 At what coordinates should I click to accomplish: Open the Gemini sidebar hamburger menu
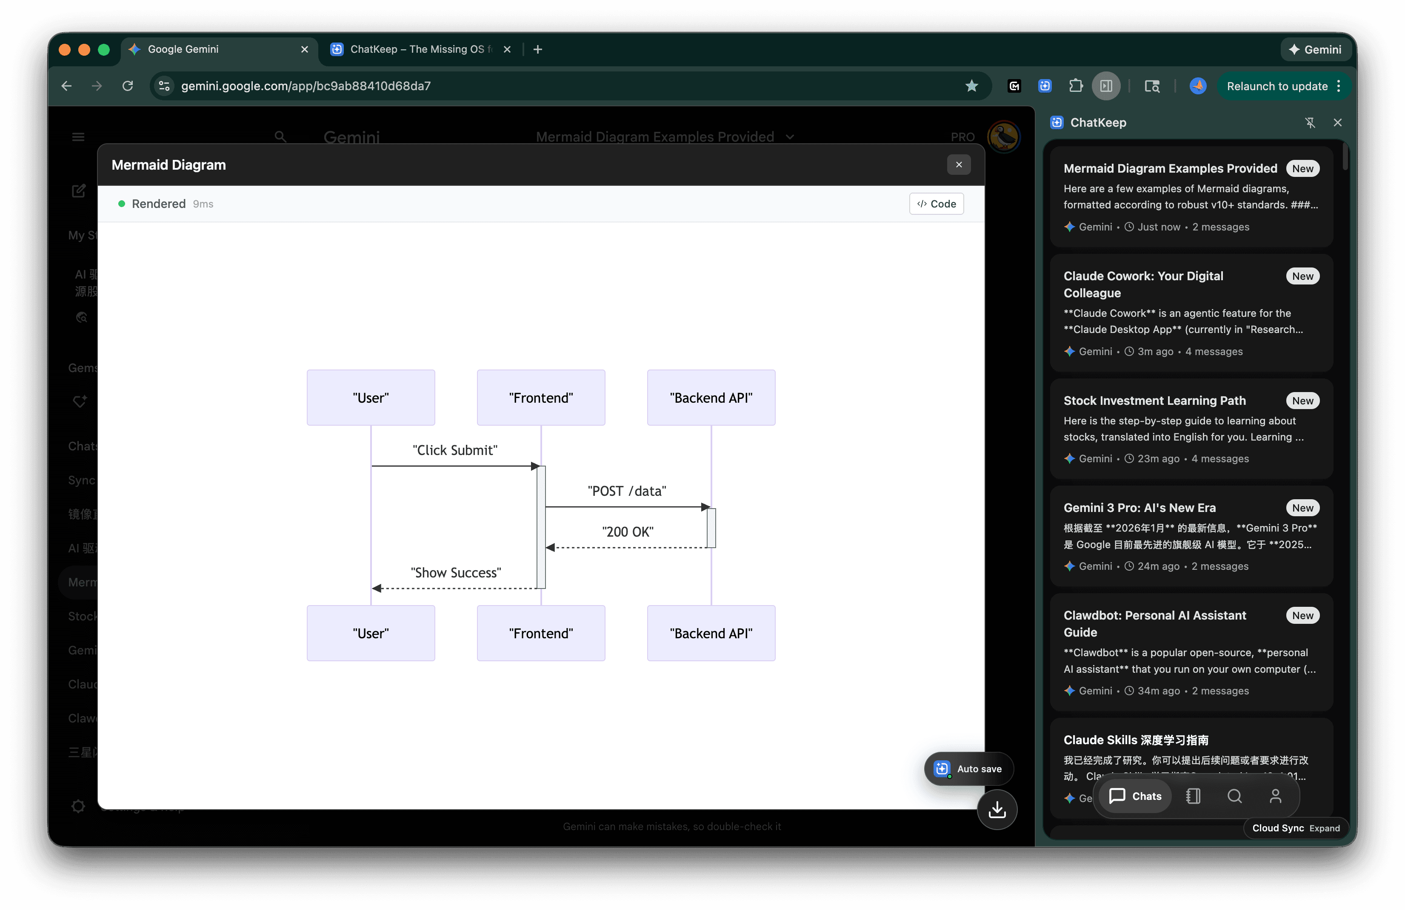tap(78, 136)
